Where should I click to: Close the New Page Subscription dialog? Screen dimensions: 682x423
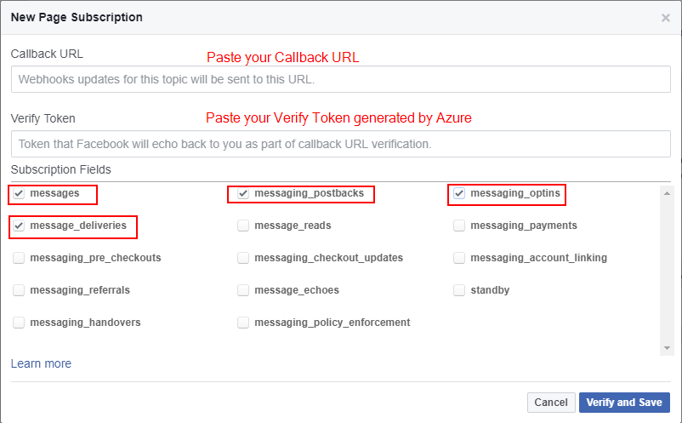point(665,18)
